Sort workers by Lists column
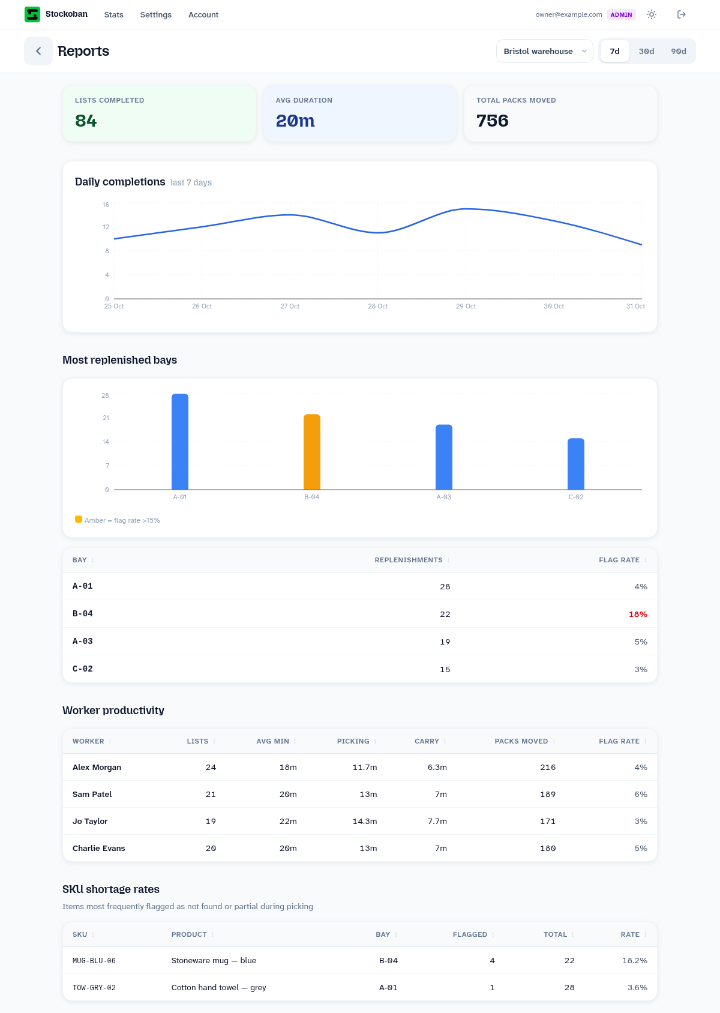720x1013 pixels. point(201,741)
